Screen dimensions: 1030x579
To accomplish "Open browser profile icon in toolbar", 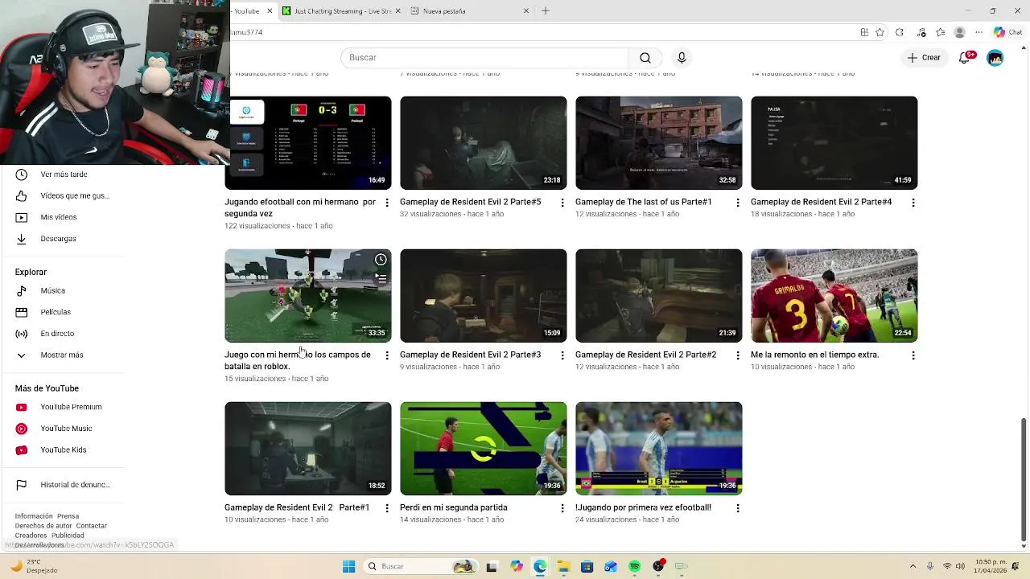I will pyautogui.click(x=959, y=32).
